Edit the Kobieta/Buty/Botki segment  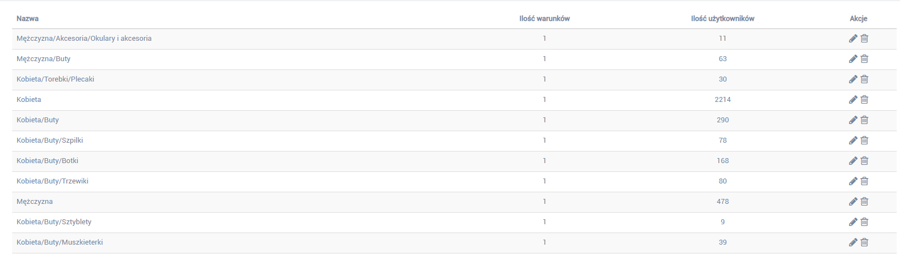(x=853, y=161)
